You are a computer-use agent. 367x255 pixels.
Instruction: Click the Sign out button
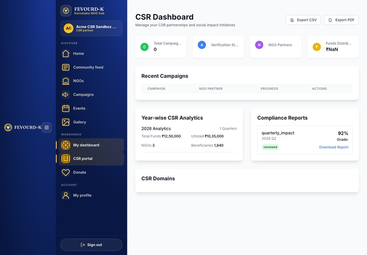pos(91,245)
